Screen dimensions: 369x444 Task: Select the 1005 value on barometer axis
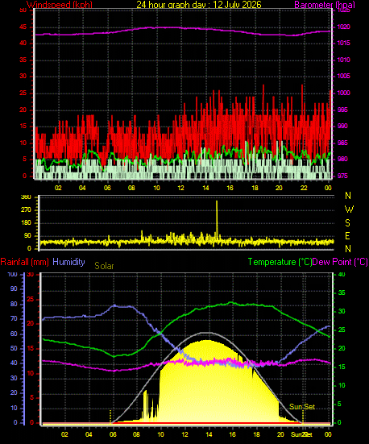click(343, 76)
